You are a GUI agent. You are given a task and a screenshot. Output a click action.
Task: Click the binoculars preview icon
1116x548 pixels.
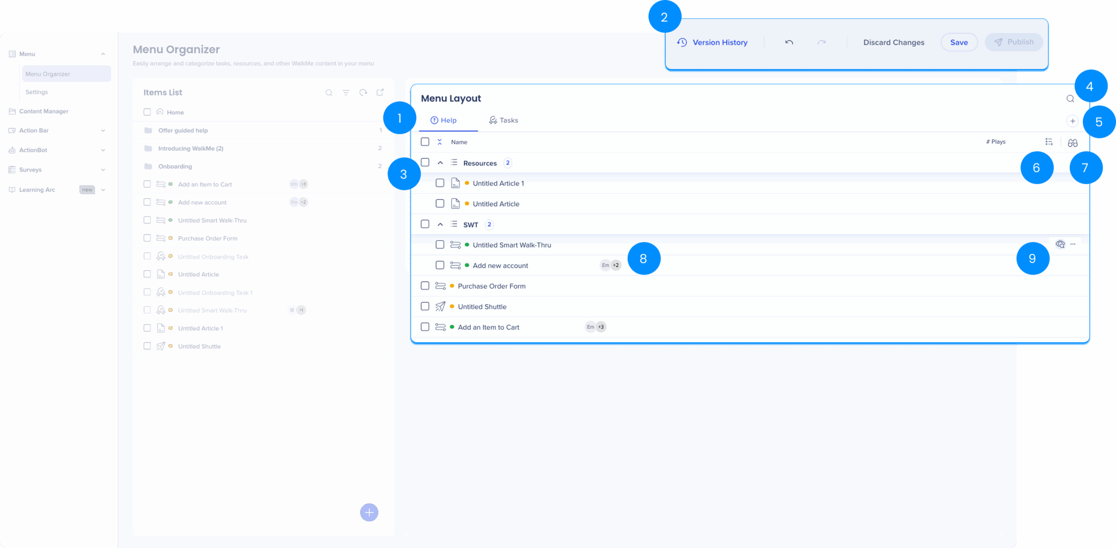point(1073,142)
